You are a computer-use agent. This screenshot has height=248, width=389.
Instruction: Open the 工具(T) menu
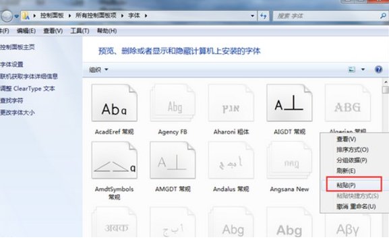click(x=80, y=31)
